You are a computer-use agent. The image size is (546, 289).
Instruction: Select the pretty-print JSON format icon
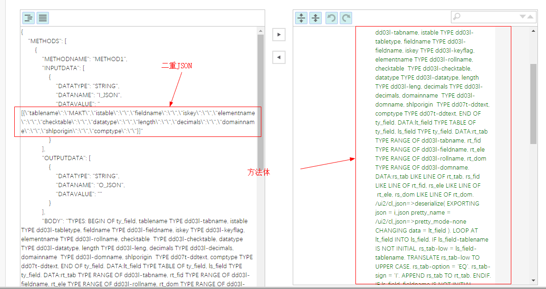(x=28, y=18)
